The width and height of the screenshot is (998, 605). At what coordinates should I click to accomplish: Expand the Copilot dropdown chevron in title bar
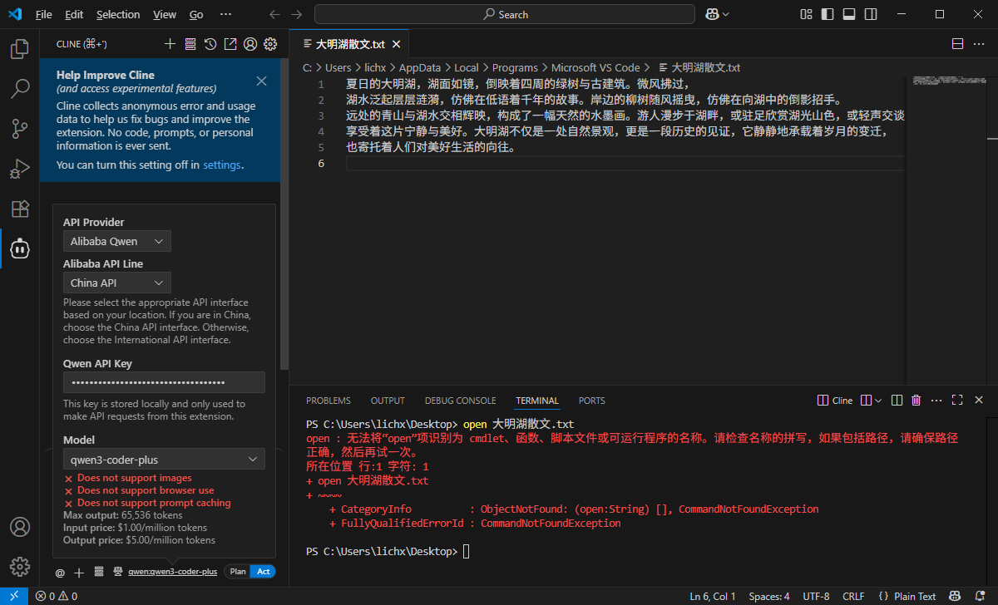click(726, 14)
